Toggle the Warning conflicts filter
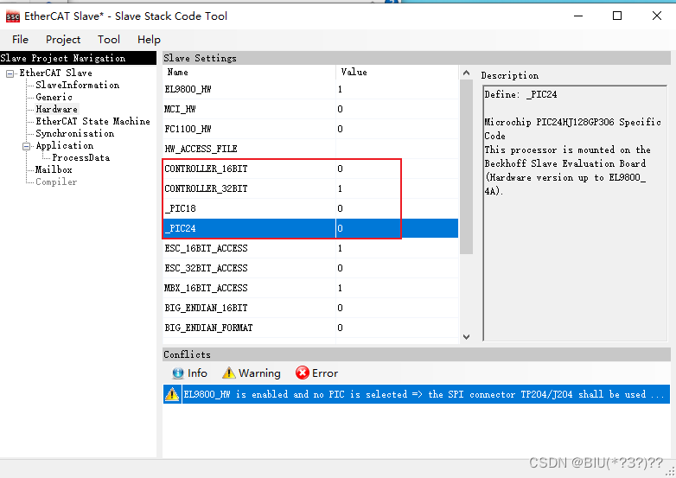 point(252,373)
